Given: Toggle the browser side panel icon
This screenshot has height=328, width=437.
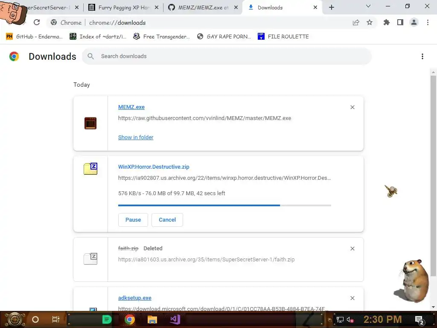Looking at the screenshot, I should coord(400,22).
